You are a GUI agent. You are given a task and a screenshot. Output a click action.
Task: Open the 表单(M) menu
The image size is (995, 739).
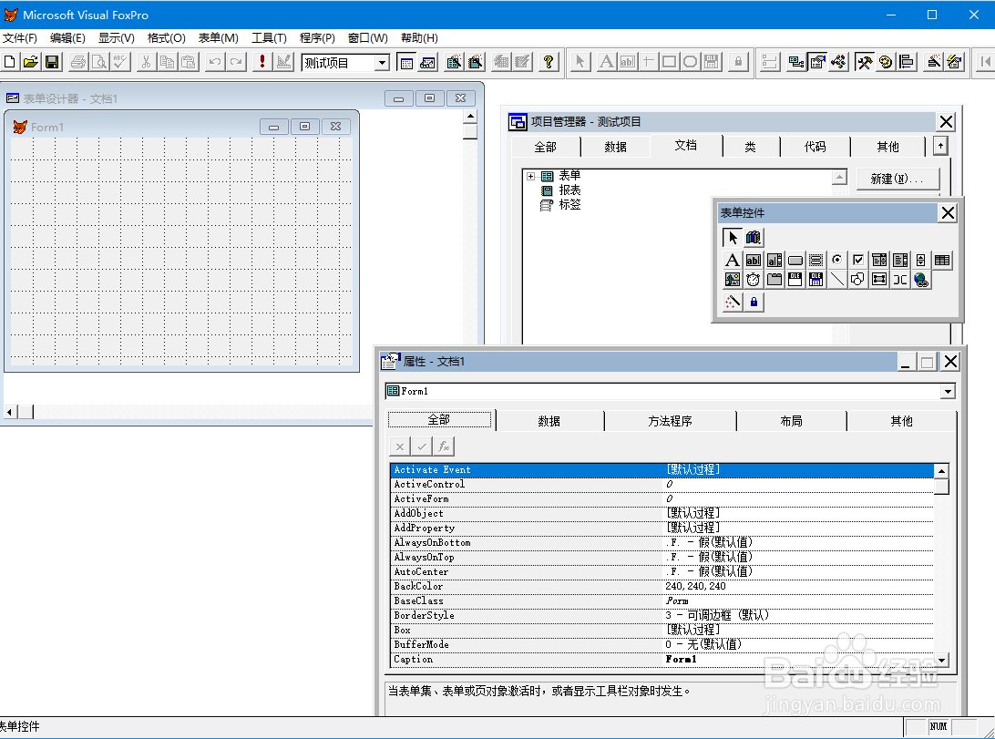(x=219, y=38)
